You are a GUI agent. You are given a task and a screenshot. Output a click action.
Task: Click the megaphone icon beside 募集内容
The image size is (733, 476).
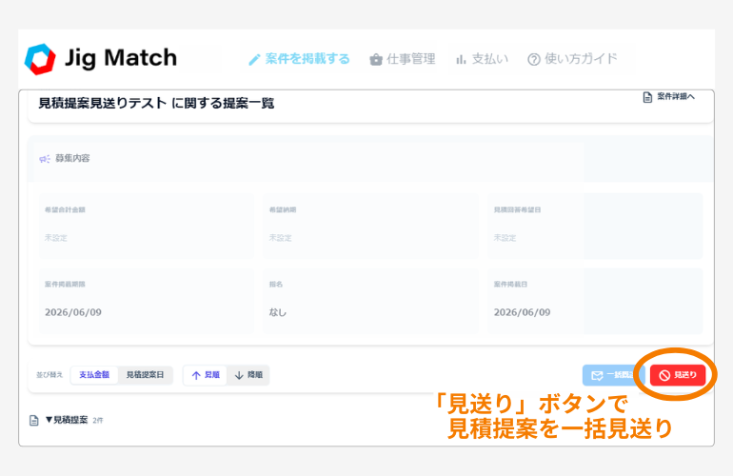pyautogui.click(x=45, y=159)
